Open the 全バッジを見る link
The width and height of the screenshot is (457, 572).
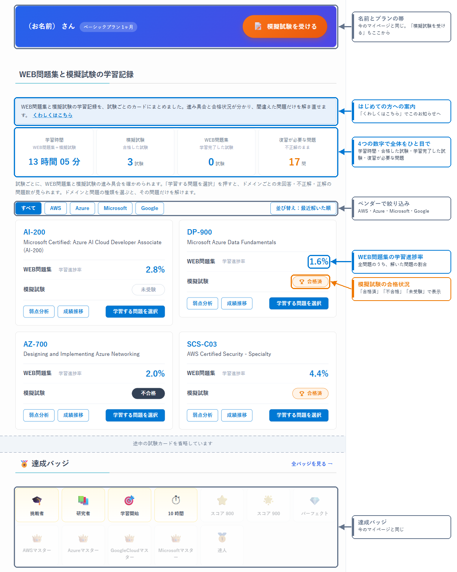click(x=312, y=464)
